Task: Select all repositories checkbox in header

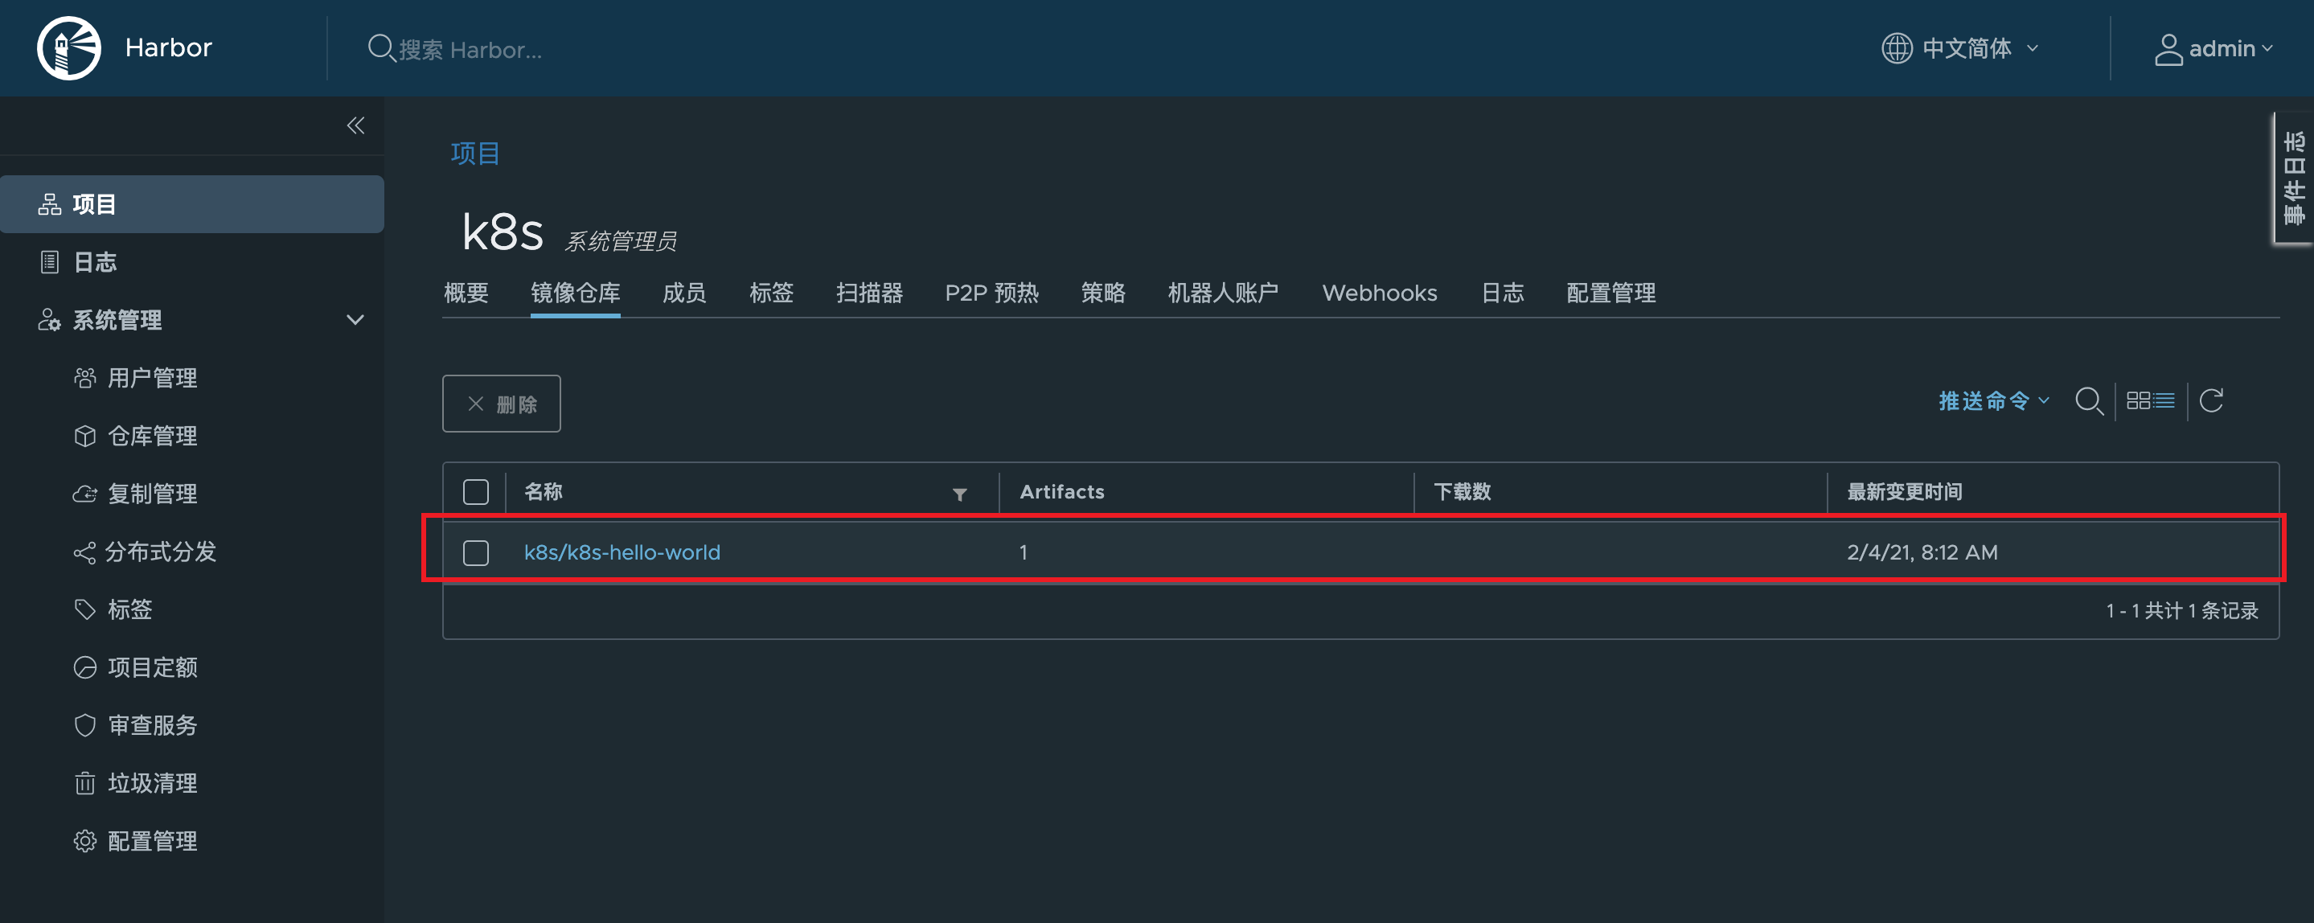Action: [475, 492]
